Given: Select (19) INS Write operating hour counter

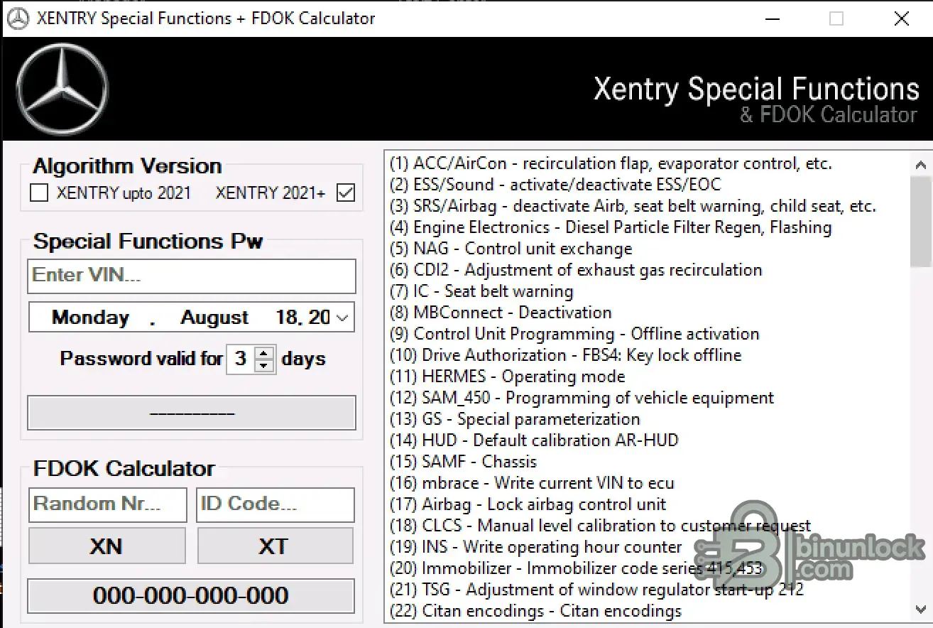Looking at the screenshot, I should (536, 547).
